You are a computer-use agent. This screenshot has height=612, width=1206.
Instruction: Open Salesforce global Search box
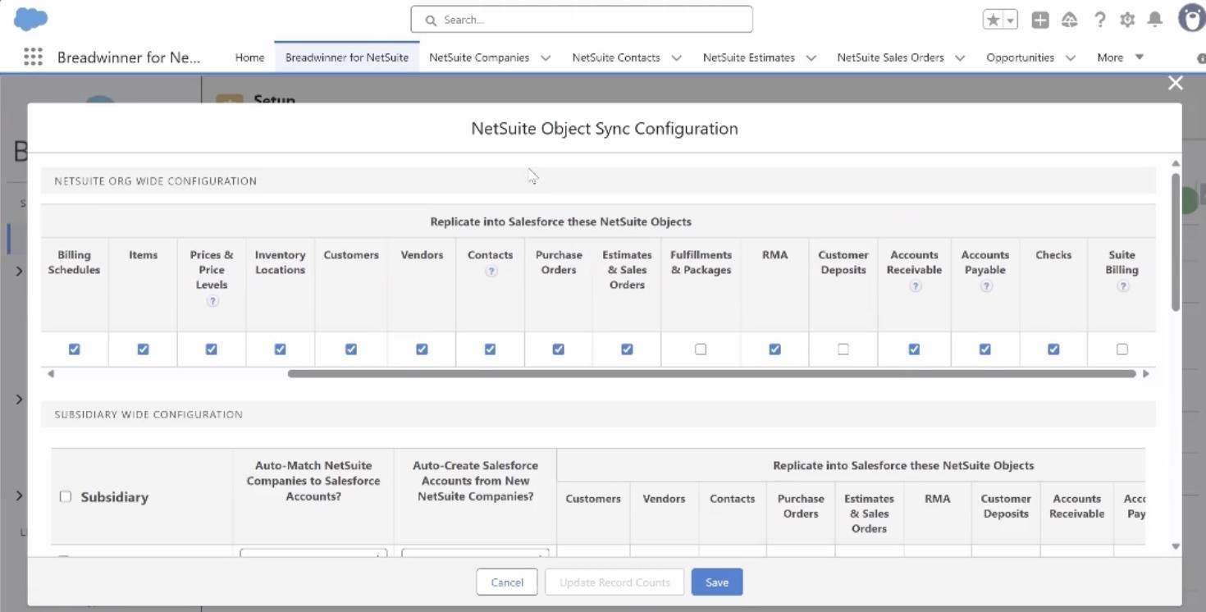[581, 19]
